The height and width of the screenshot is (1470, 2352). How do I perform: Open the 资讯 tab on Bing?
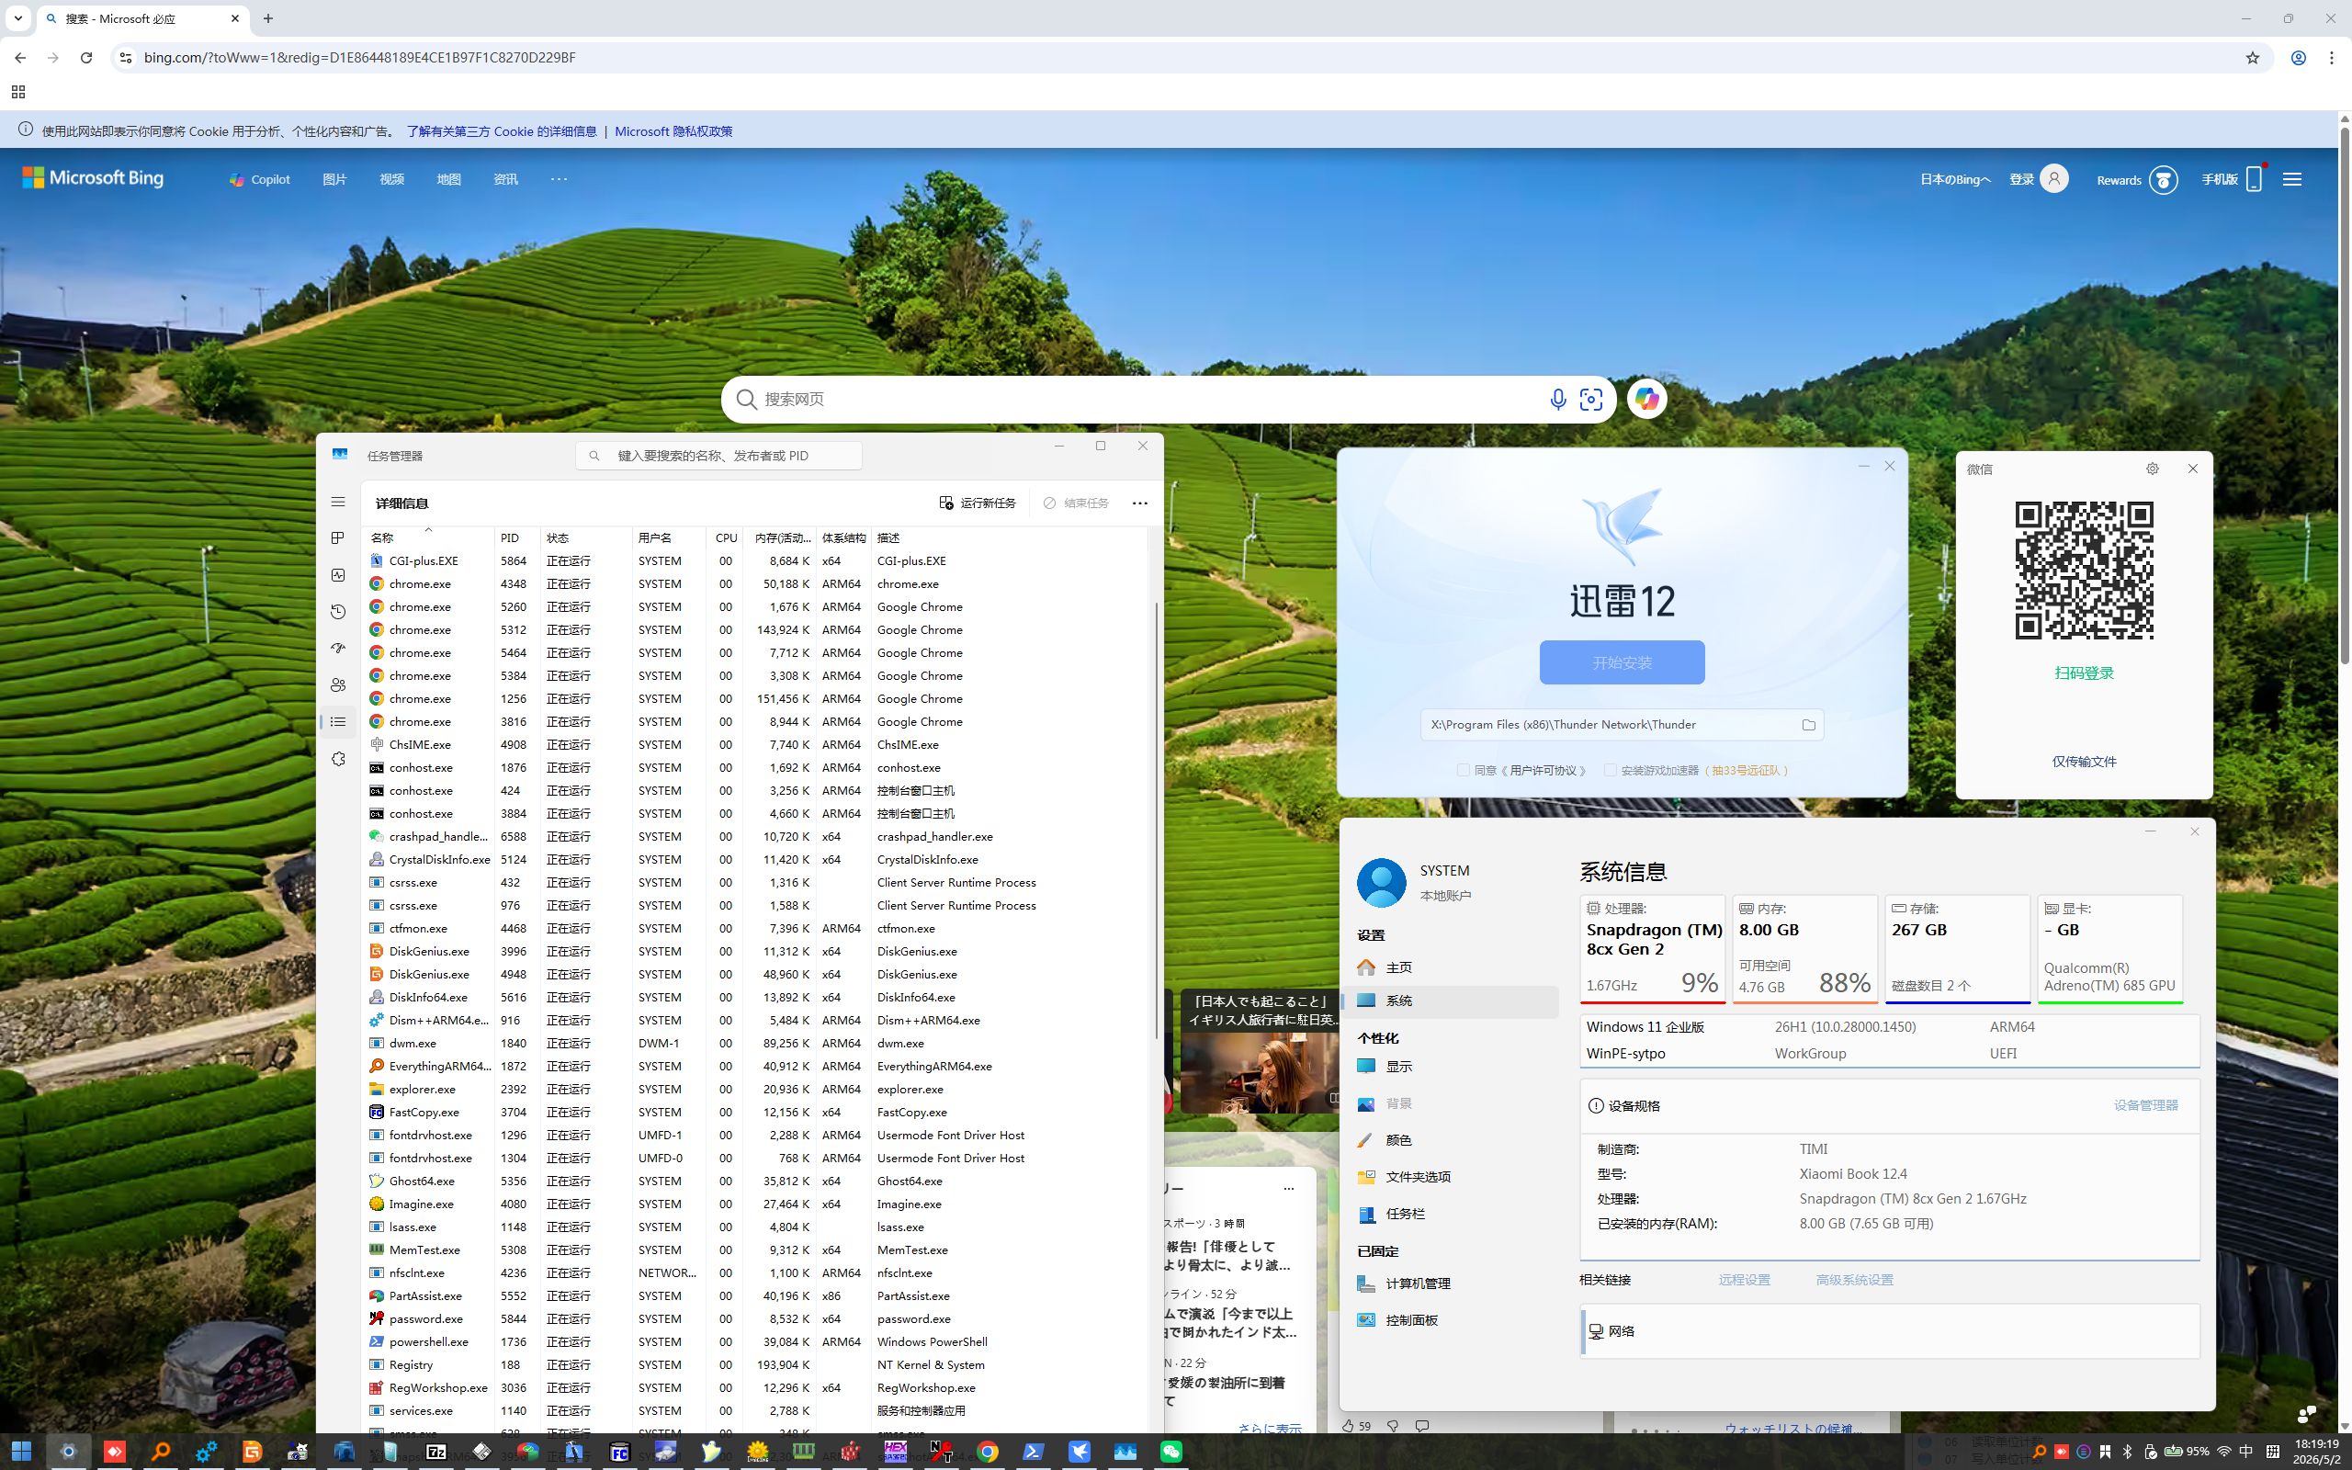[505, 180]
